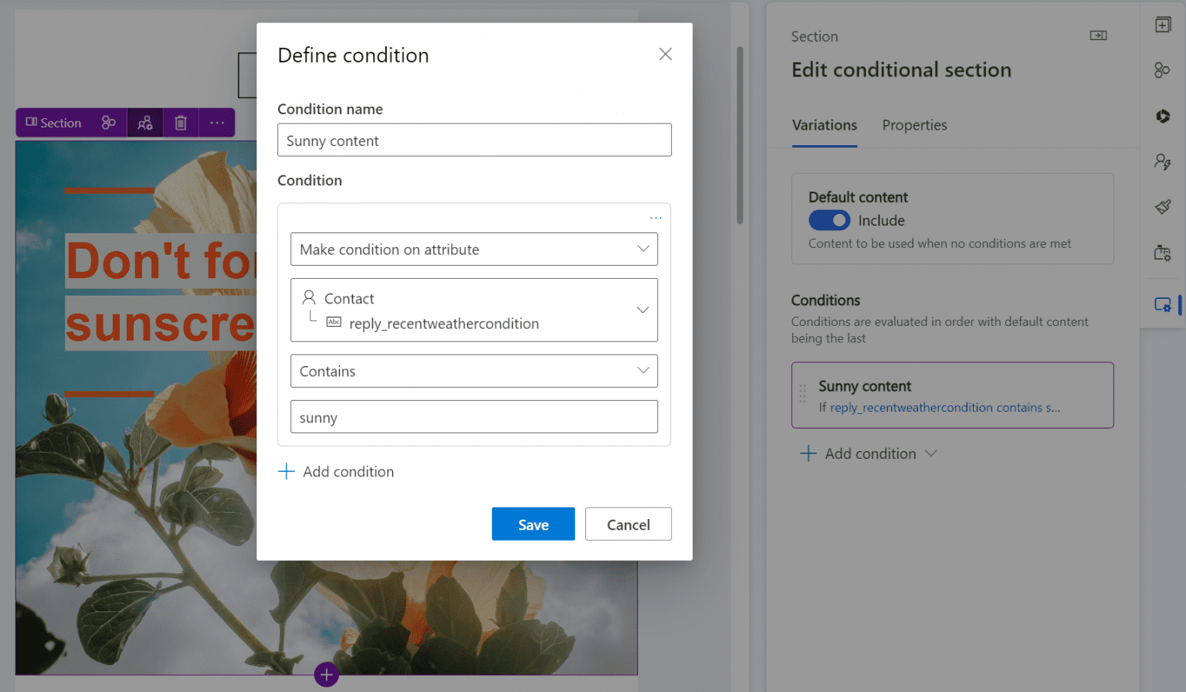Expand the Contact attribute selector dropdown
Image resolution: width=1186 pixels, height=692 pixels.
pyautogui.click(x=642, y=310)
